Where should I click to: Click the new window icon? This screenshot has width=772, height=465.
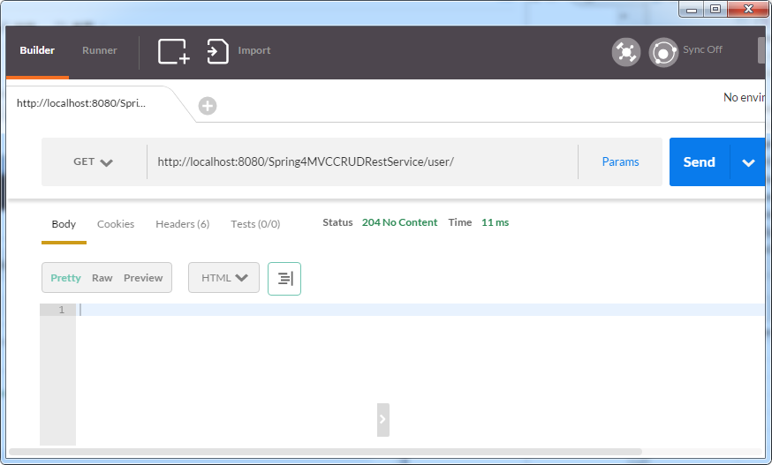(174, 51)
